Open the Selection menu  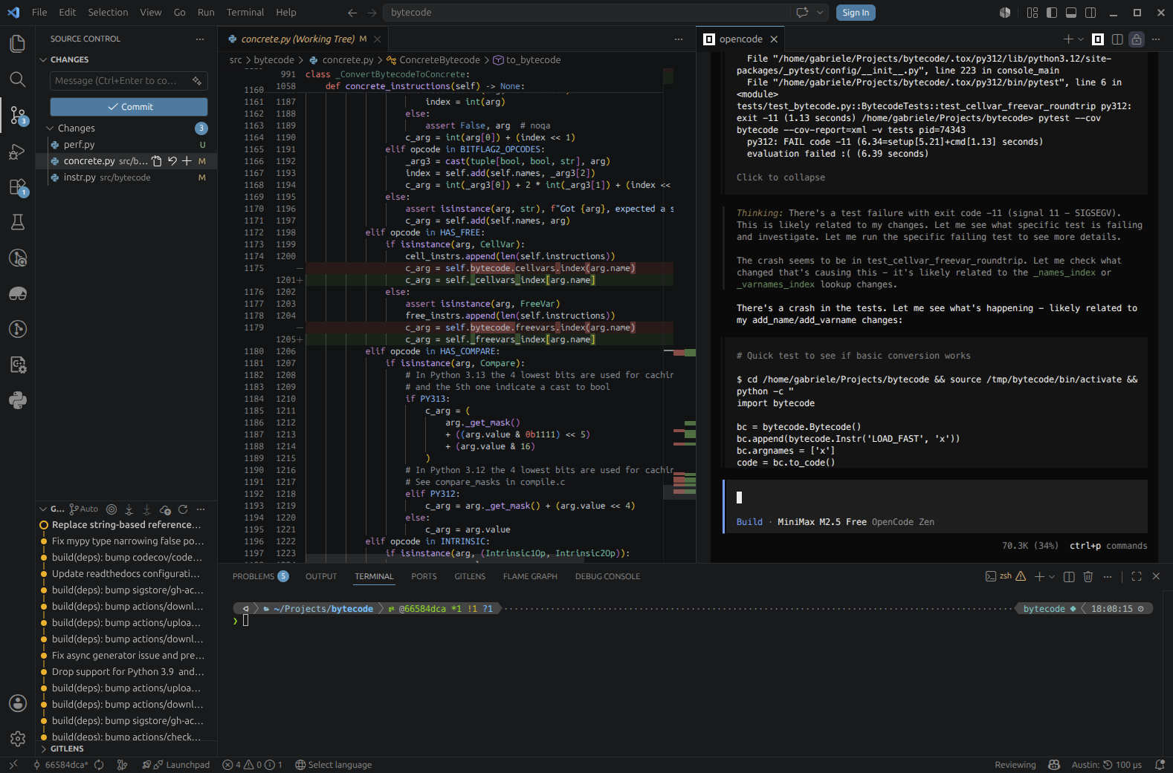(108, 13)
